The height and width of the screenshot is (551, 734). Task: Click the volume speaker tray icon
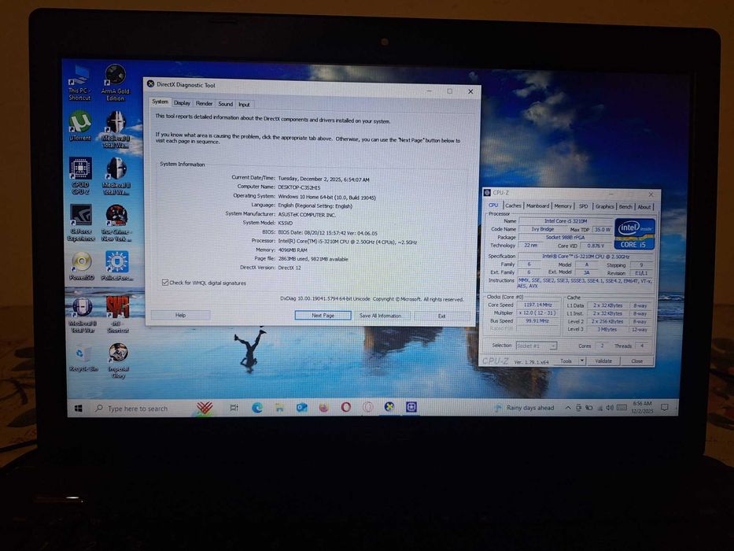click(610, 408)
